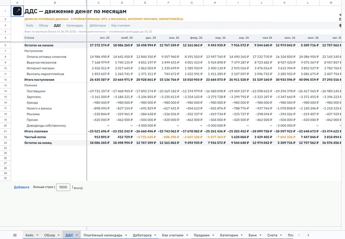Click the left arrow to scroll sheet tabs

299,235
